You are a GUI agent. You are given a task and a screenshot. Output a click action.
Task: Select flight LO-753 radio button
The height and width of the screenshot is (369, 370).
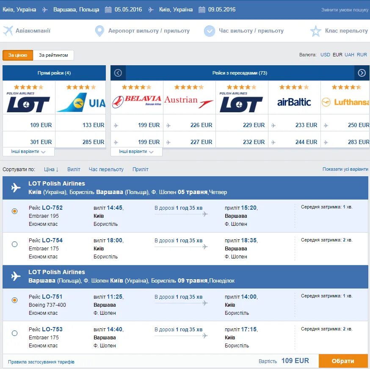(x=15, y=333)
